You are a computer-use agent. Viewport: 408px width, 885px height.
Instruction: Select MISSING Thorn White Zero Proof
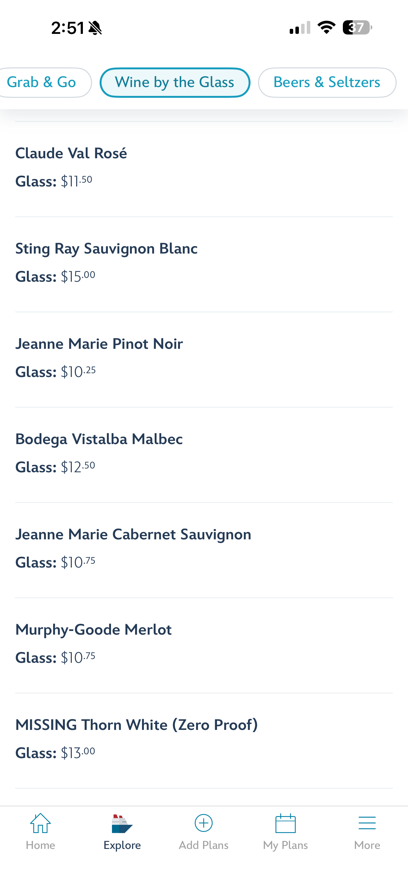204,740
